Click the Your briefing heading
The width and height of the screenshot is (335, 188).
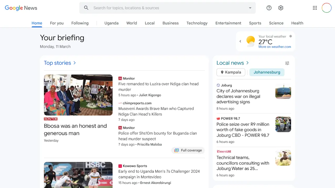coord(62,38)
